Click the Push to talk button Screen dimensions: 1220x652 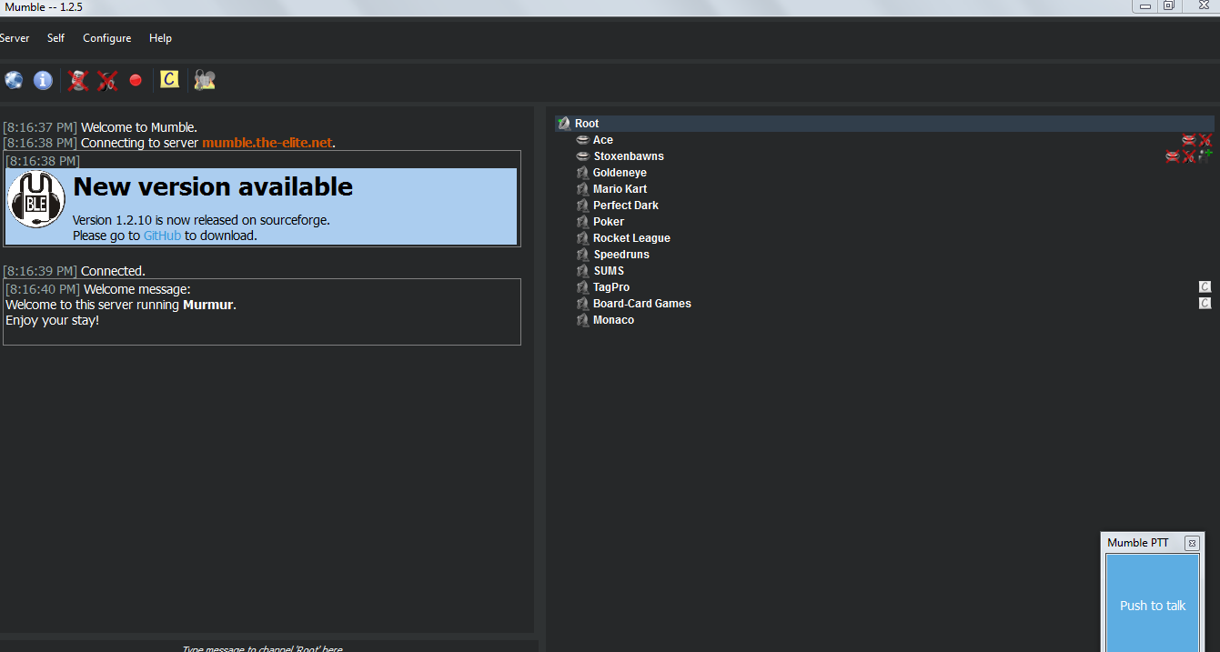pos(1153,603)
